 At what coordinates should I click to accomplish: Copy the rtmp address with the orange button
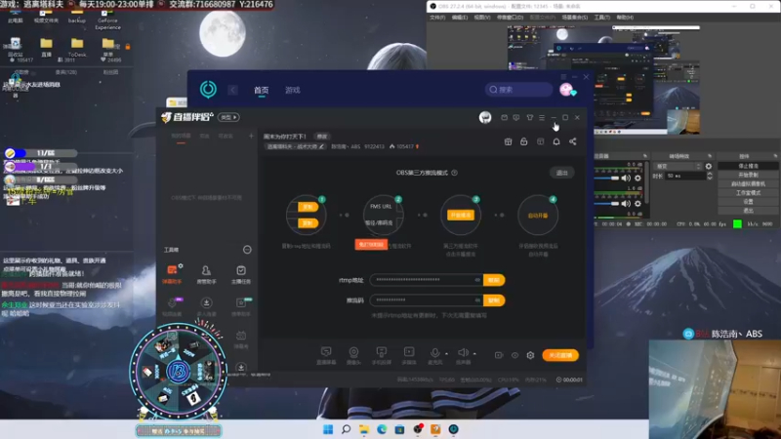(x=494, y=280)
